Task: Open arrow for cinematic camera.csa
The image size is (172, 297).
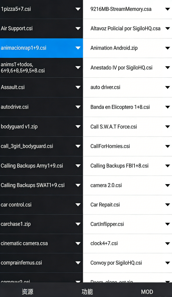Action: tap(78, 243)
